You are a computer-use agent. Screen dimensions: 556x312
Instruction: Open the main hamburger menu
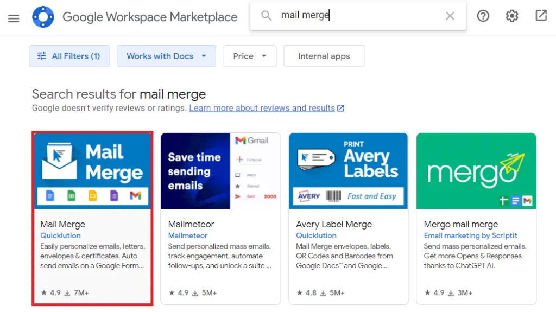(x=14, y=18)
